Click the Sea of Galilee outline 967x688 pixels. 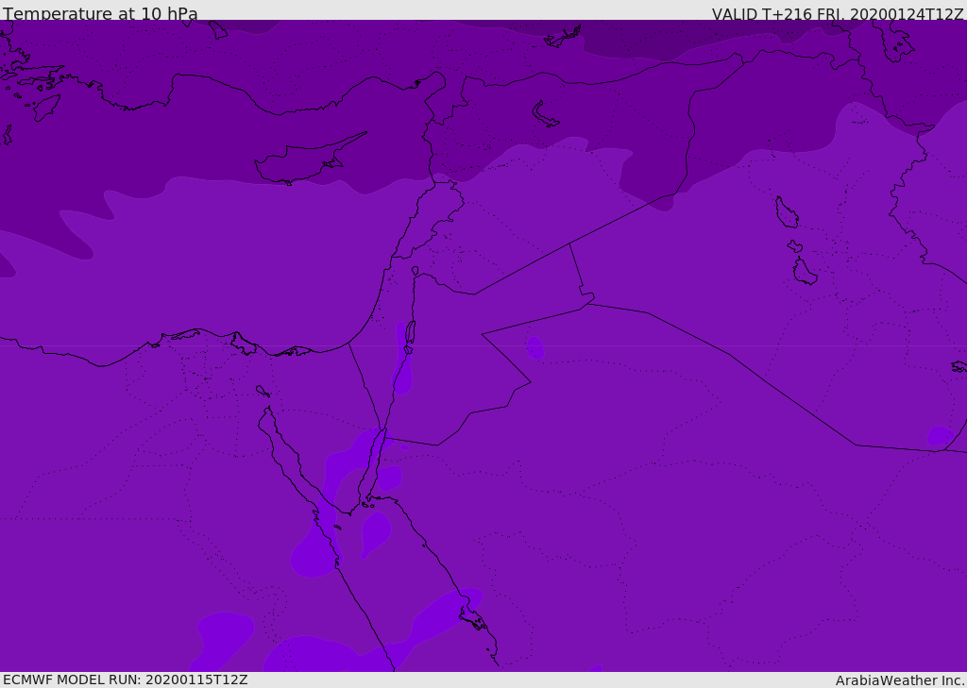coord(416,271)
